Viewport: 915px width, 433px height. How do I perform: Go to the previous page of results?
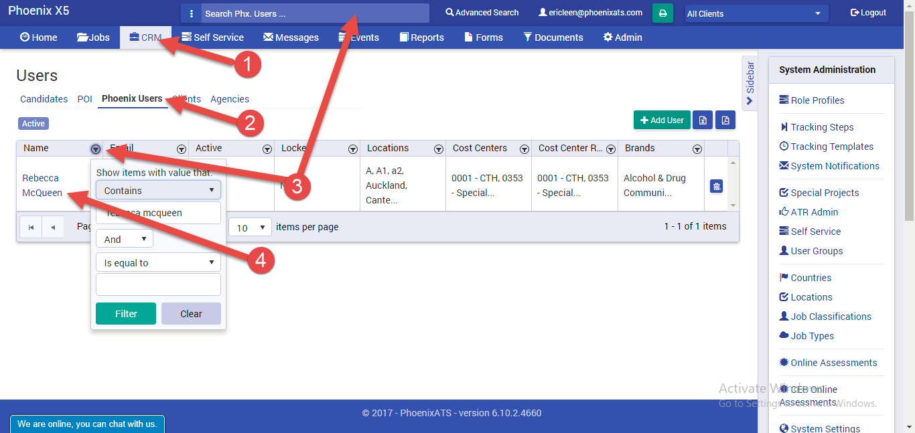pyautogui.click(x=53, y=228)
